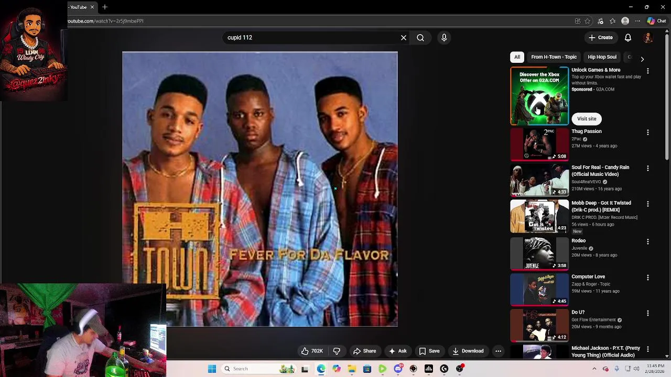Close the YouTube browser tab
Image resolution: width=671 pixels, height=377 pixels.
92,7
